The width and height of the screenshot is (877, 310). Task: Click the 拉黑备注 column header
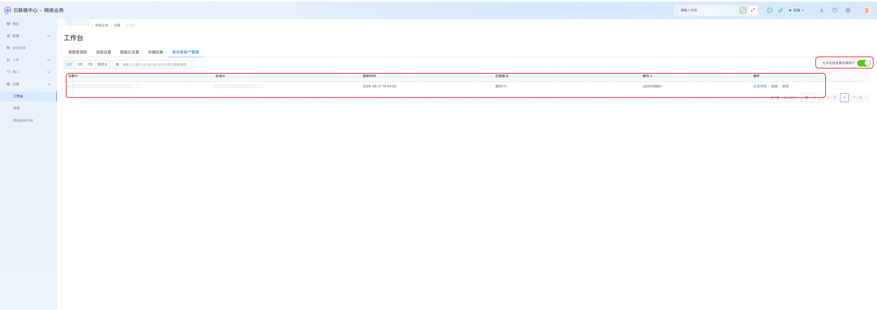[502, 76]
